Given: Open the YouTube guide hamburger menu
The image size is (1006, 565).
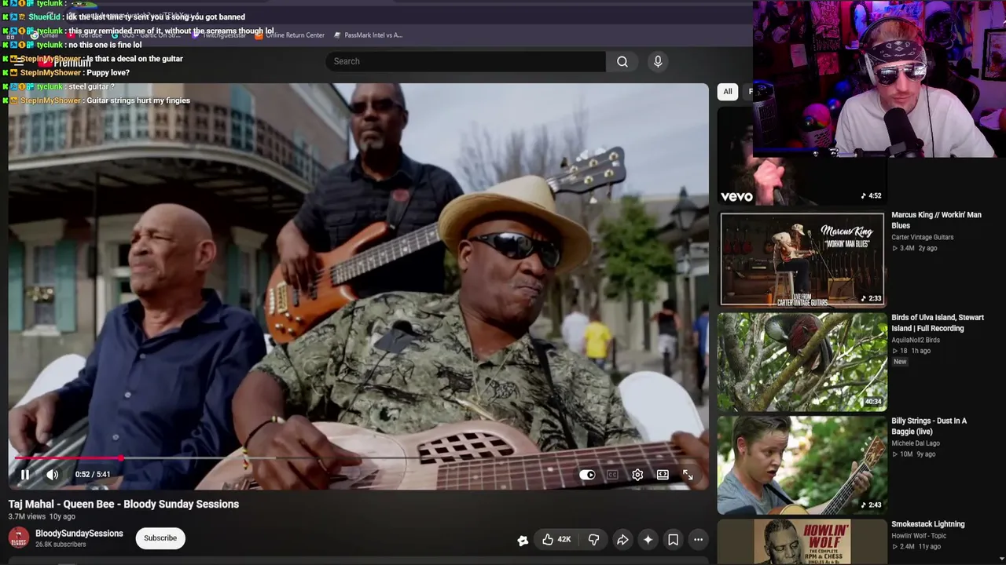Looking at the screenshot, I should pyautogui.click(x=17, y=61).
